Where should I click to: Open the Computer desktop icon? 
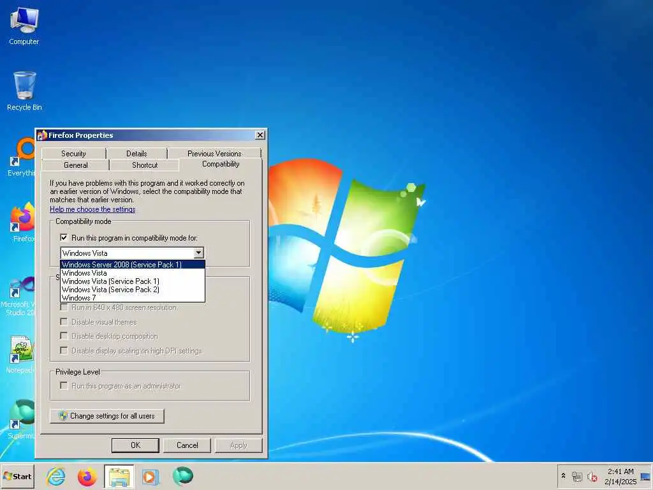pyautogui.click(x=24, y=26)
